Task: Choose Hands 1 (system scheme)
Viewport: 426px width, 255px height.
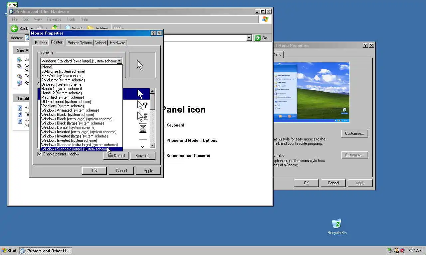Action: pos(82,89)
